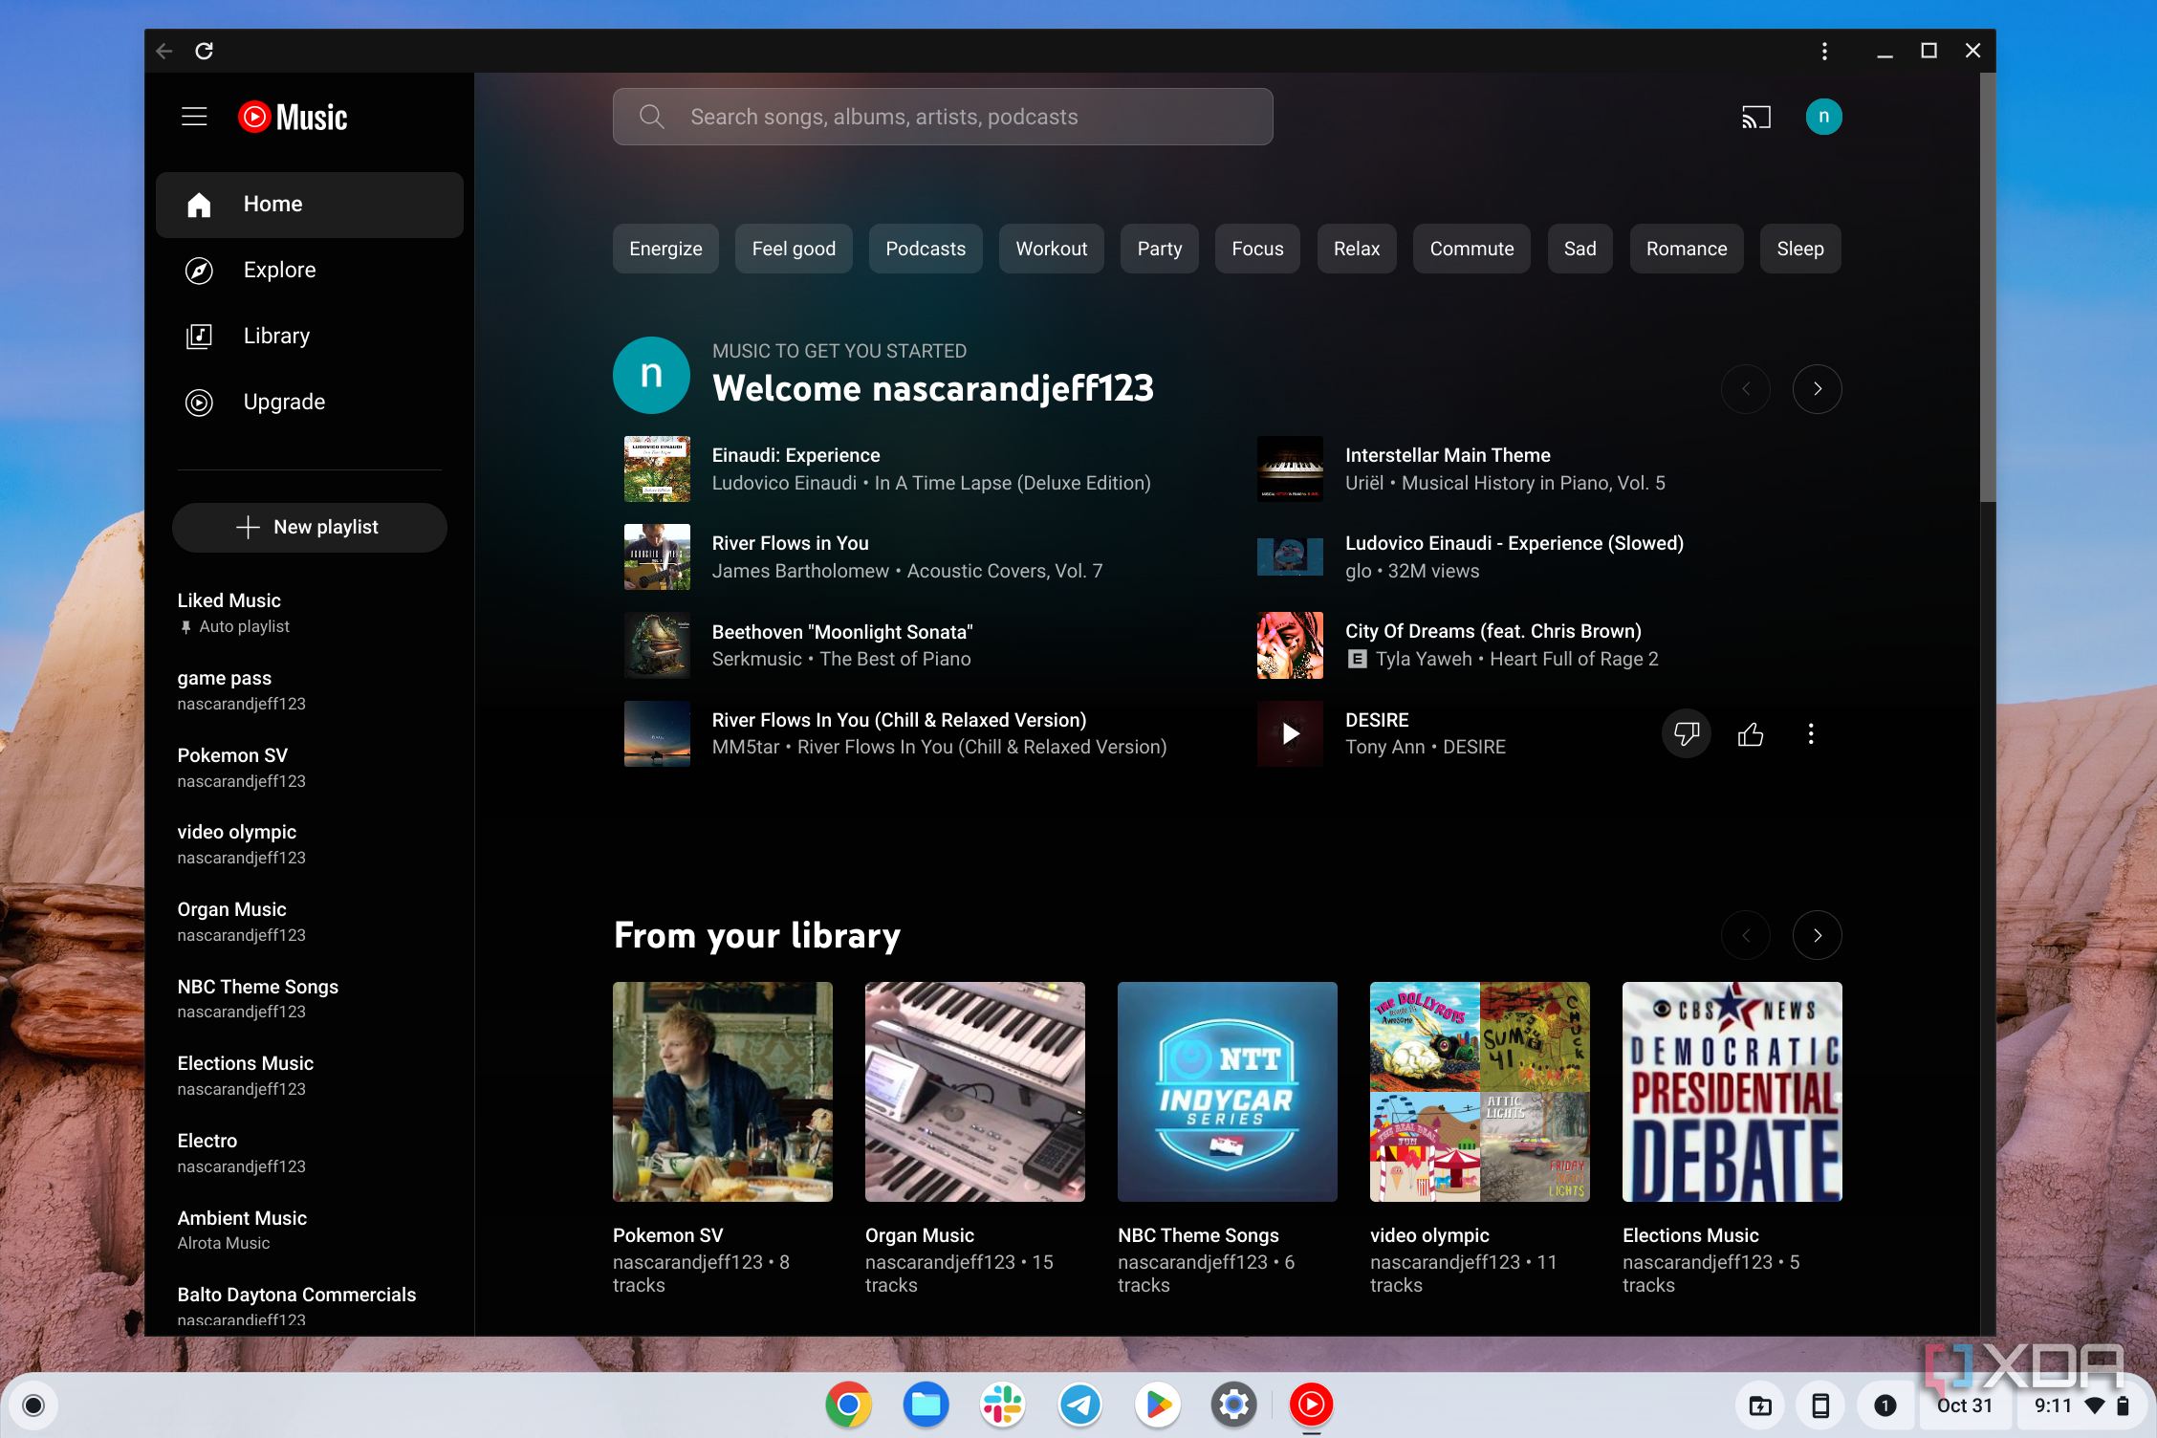Launch Chrome from the shelf
The height and width of the screenshot is (1438, 2157).
point(848,1405)
